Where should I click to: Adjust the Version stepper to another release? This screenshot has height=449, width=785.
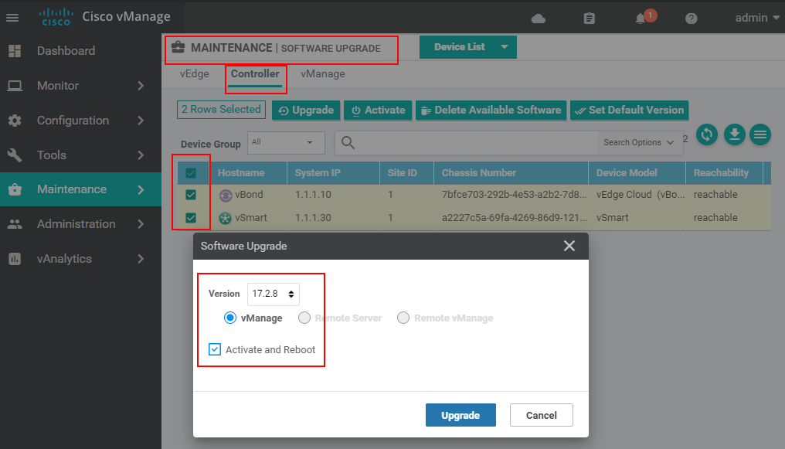[x=290, y=294]
